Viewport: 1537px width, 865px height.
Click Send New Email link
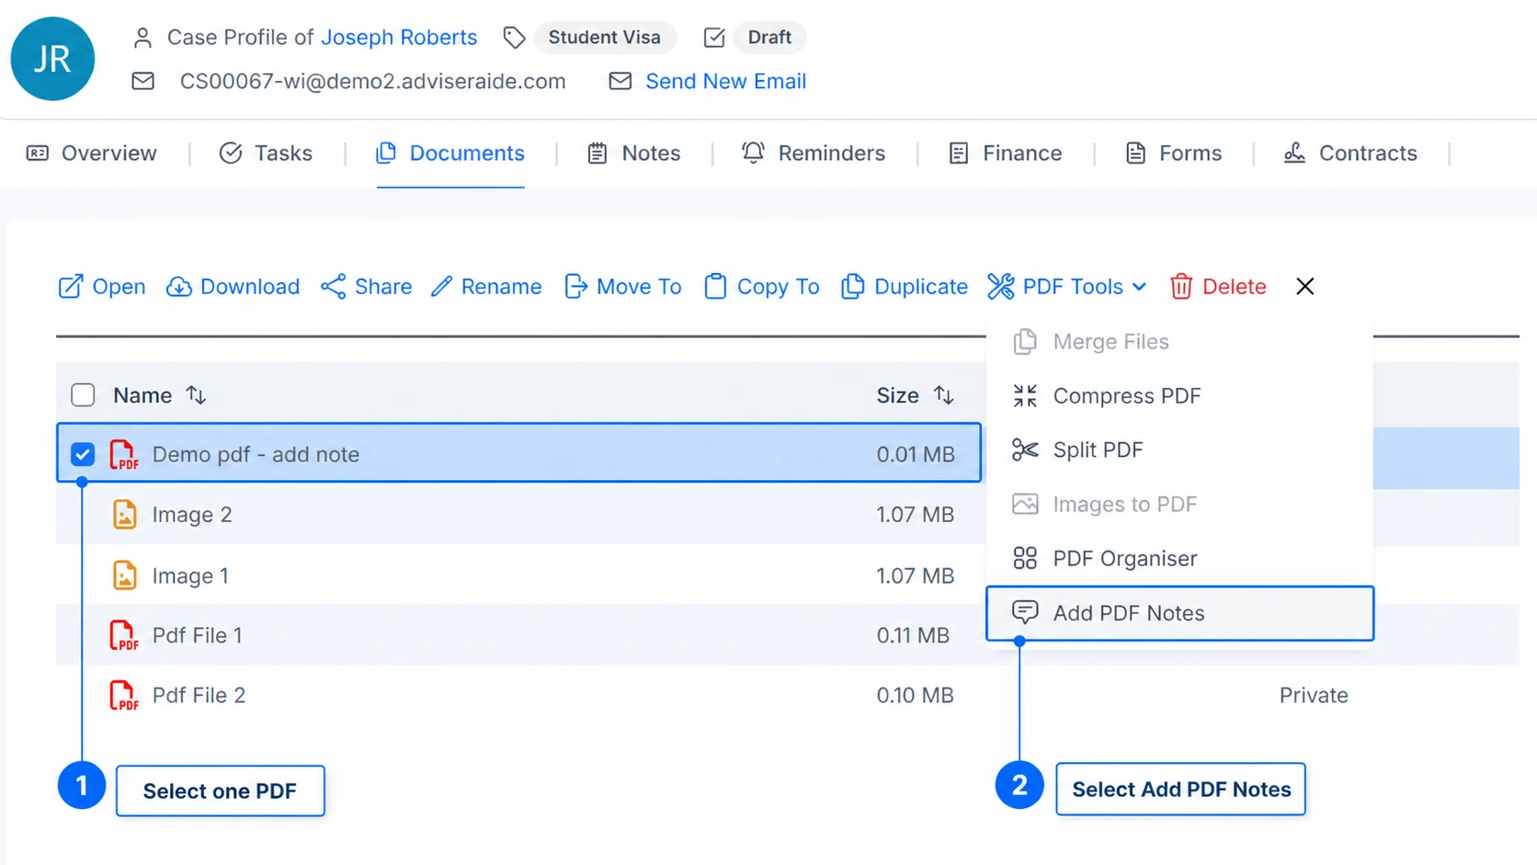coord(725,81)
